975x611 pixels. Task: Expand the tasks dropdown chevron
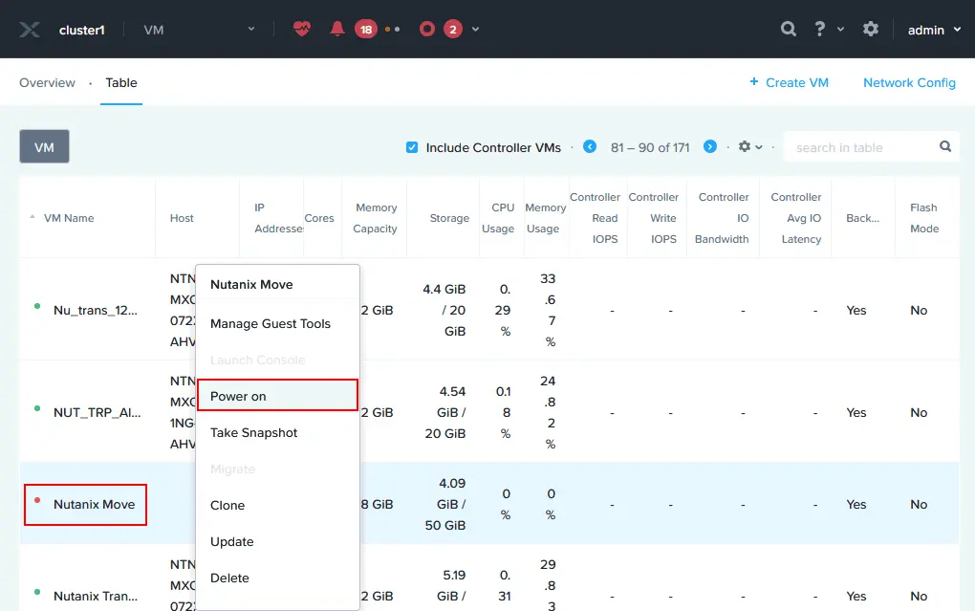point(476,30)
